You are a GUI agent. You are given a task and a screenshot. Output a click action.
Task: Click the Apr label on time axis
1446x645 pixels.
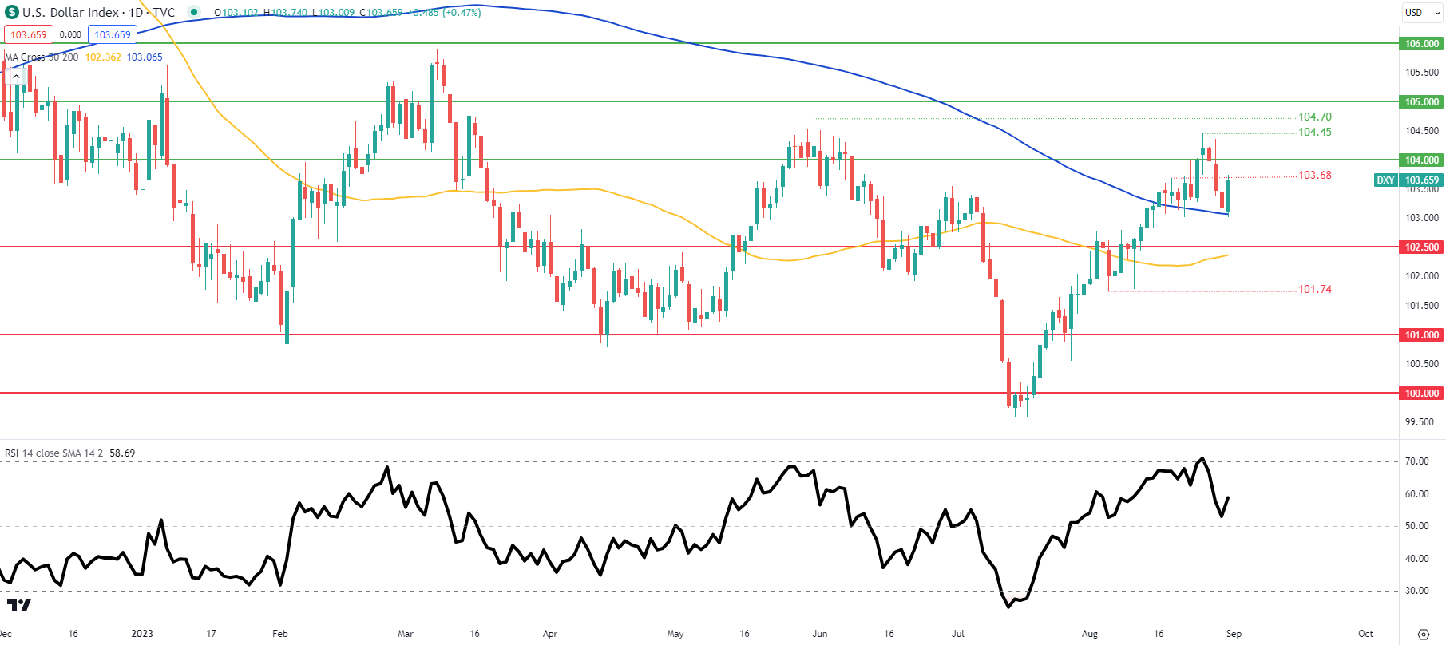[x=550, y=634]
